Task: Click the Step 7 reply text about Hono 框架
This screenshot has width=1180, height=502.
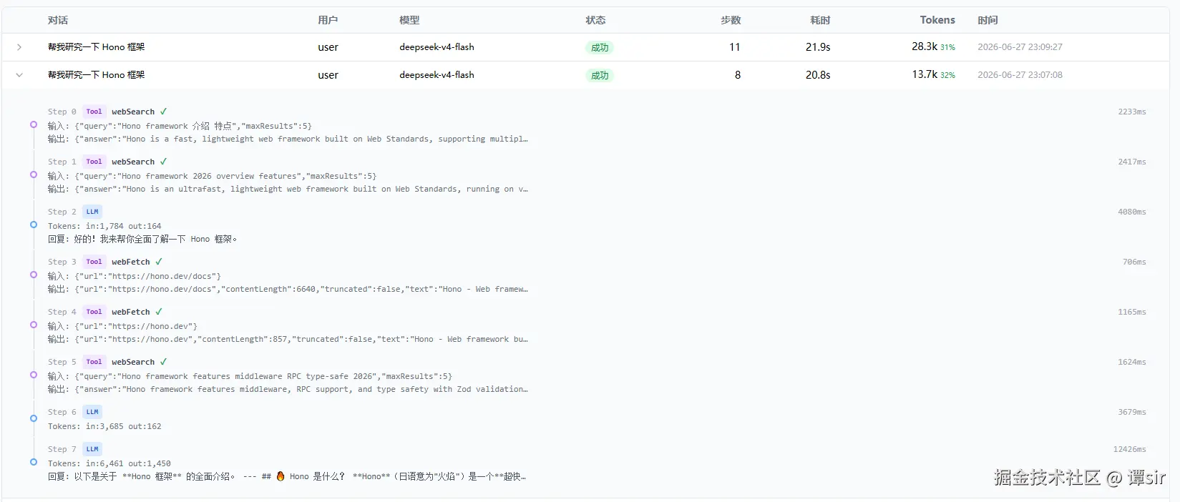Action: tap(287, 477)
